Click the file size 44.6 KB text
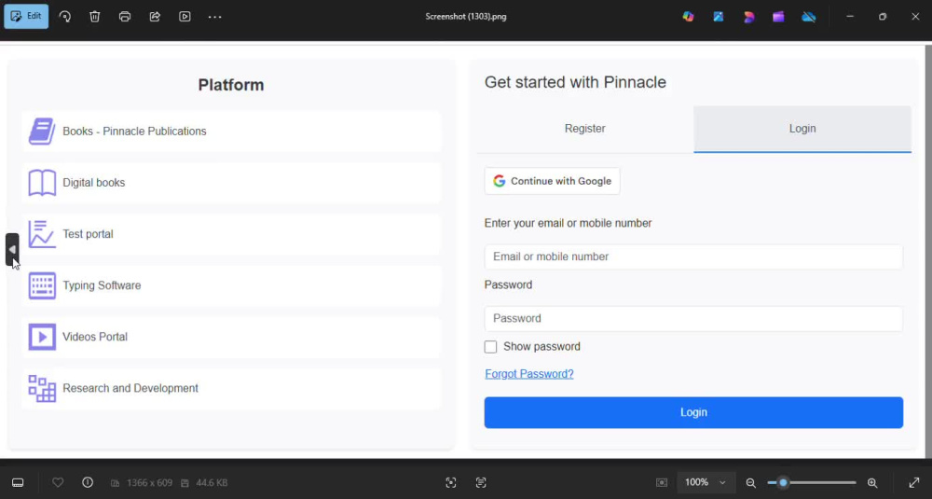 pyautogui.click(x=212, y=482)
